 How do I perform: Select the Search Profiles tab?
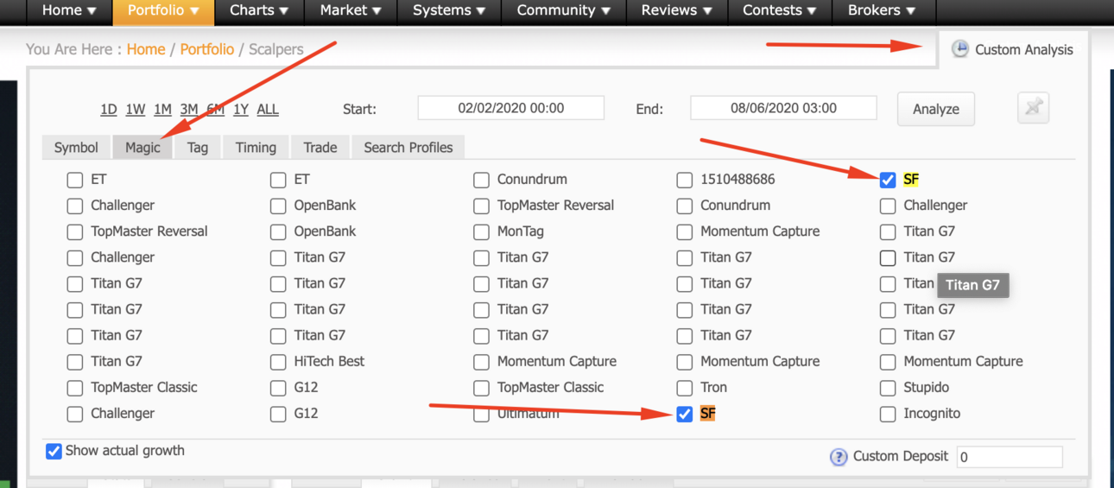pos(408,148)
